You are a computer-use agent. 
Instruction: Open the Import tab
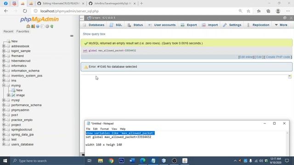[x=210, y=25]
